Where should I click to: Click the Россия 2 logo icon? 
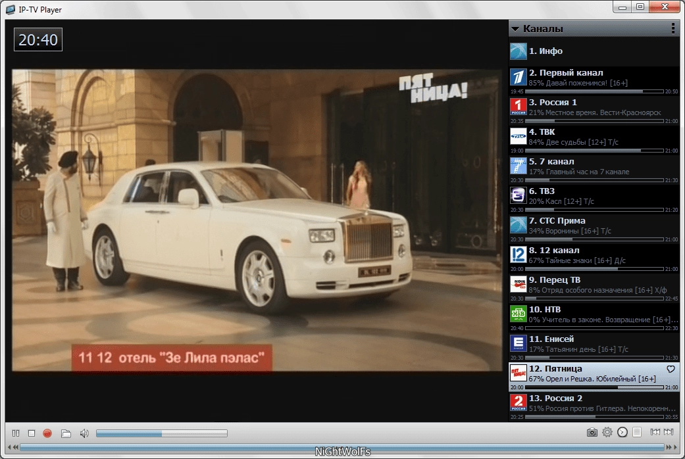pyautogui.click(x=519, y=403)
